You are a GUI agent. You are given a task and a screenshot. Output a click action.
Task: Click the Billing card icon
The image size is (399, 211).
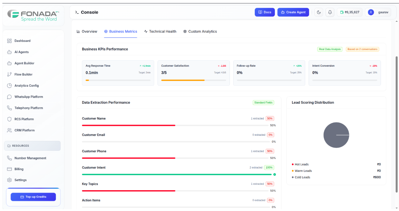click(10, 169)
